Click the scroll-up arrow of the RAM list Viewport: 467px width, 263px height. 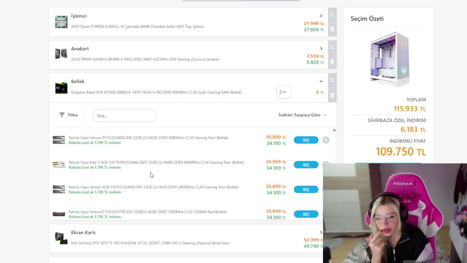(334, 130)
